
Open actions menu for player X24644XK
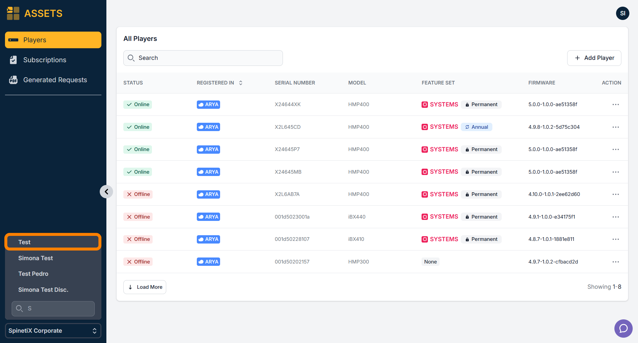point(616,104)
